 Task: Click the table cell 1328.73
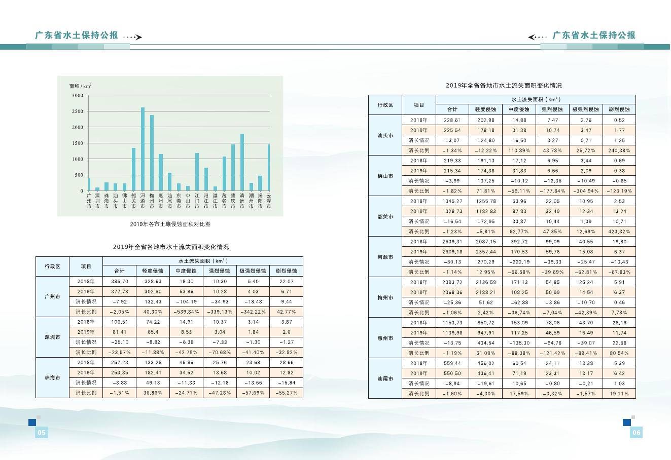pyautogui.click(x=452, y=211)
